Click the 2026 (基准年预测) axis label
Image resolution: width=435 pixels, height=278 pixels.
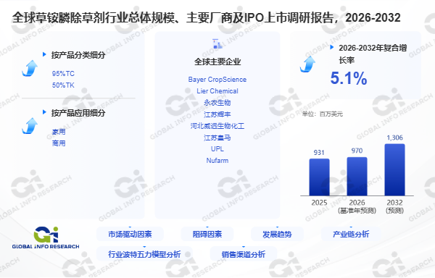(x=357, y=206)
